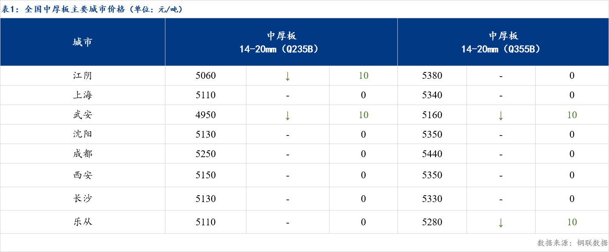Click the 5060 price for 江阴
The image size is (609, 252).
[x=206, y=76]
